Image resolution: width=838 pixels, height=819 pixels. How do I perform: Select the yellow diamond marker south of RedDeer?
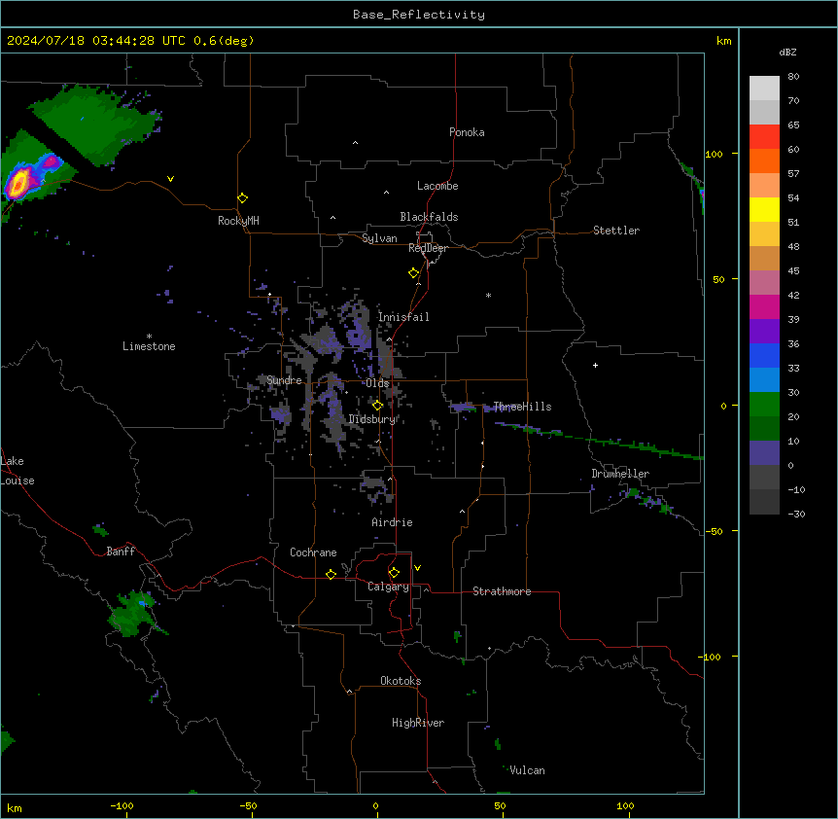click(x=413, y=273)
